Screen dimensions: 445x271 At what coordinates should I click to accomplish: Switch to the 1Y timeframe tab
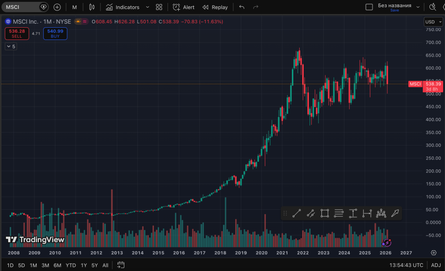pos(83,265)
